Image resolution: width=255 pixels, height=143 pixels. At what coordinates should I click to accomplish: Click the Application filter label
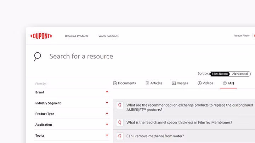click(44, 125)
